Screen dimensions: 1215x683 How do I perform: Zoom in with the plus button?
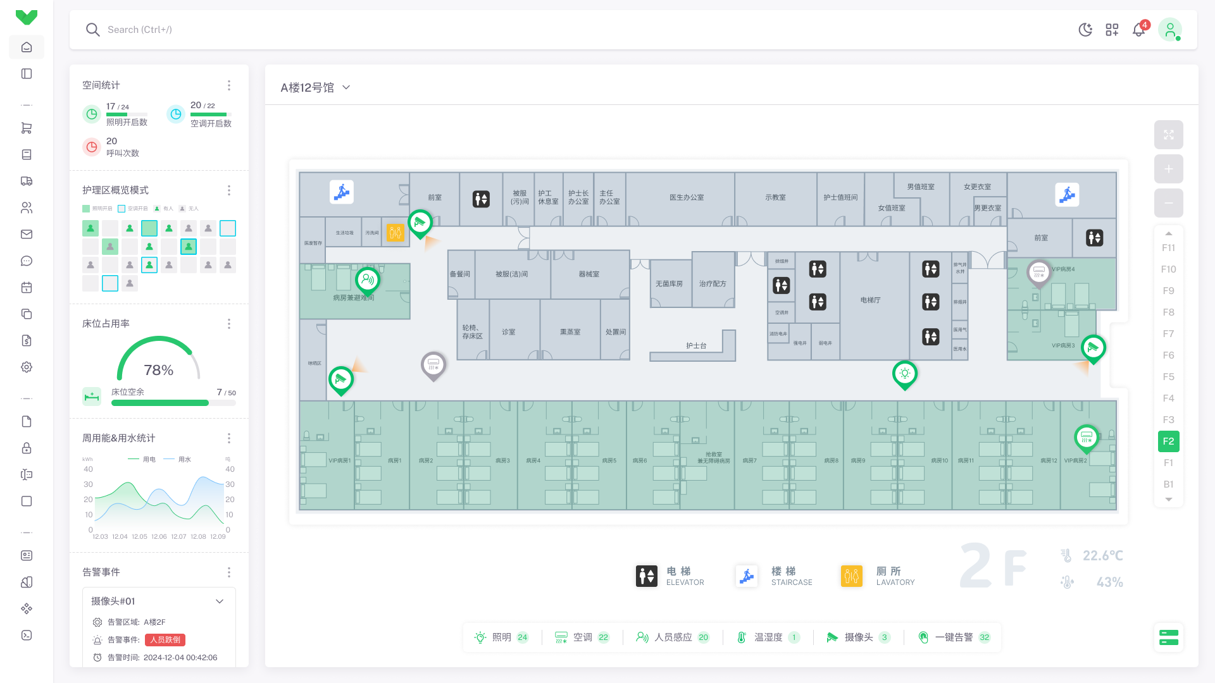point(1168,169)
